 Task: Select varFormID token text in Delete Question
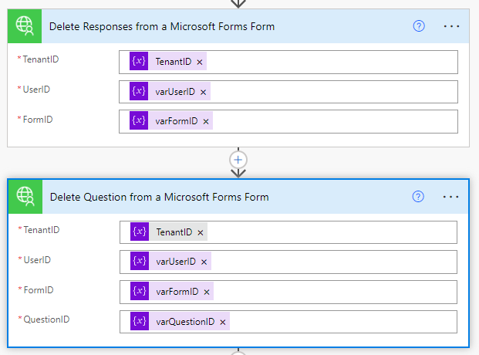tap(177, 292)
